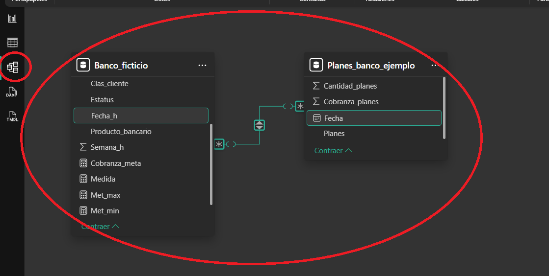Viewport: 549px width, 276px height.
Task: Click the Banco_ficticio table database icon
Action: 83,65
